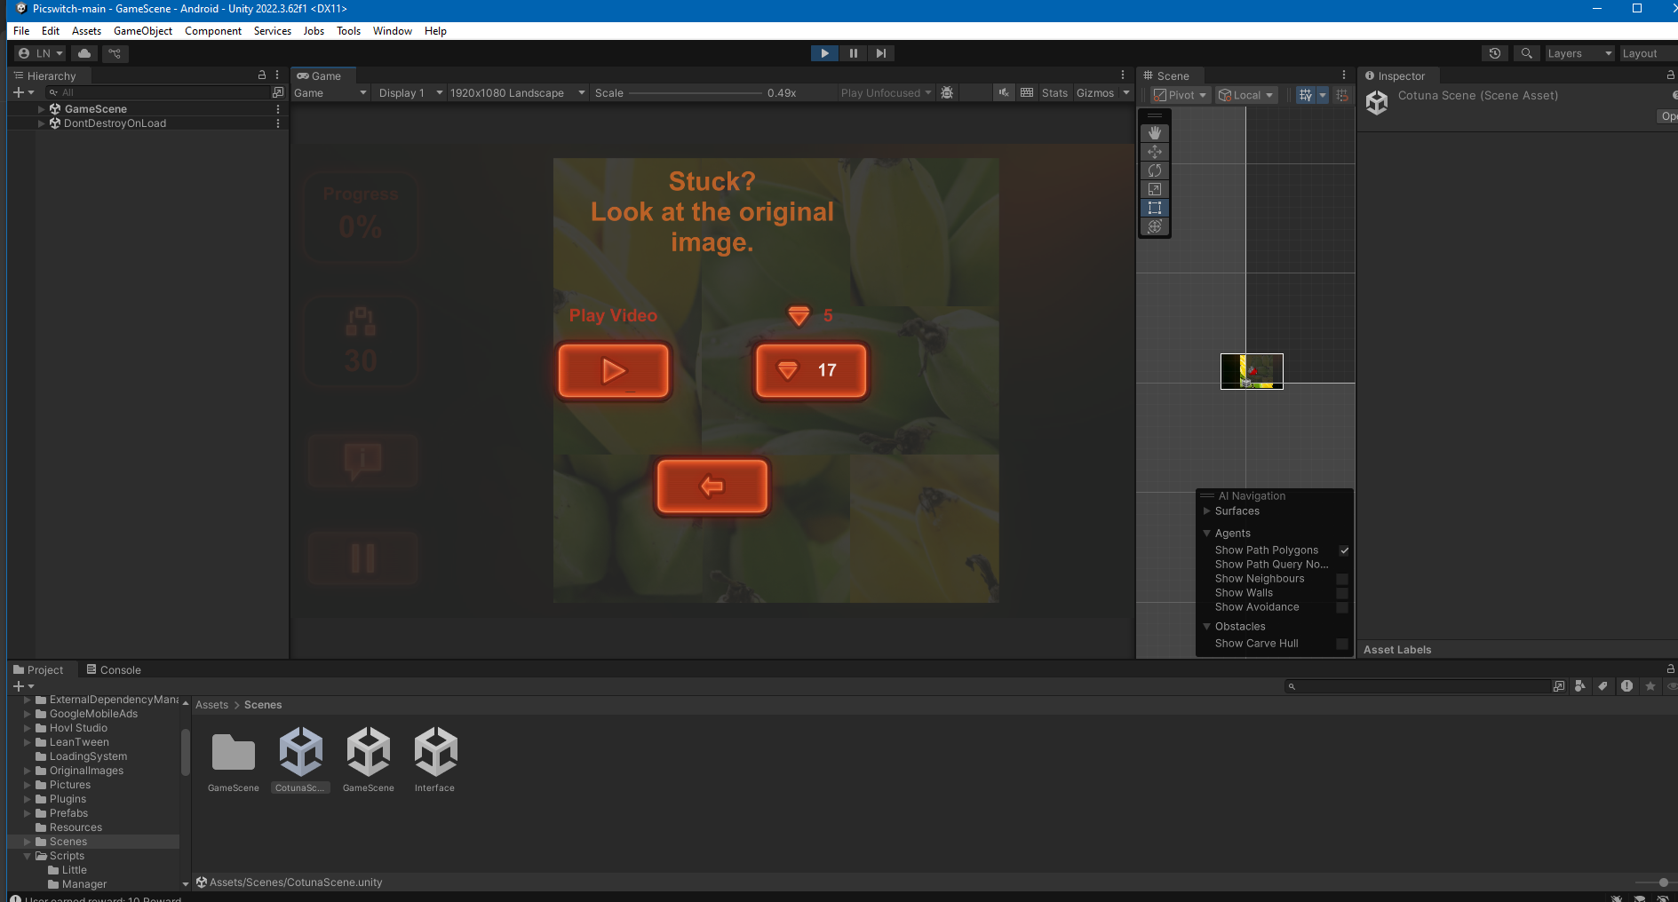Open the version control icon
The image size is (1678, 902).
(x=115, y=53)
